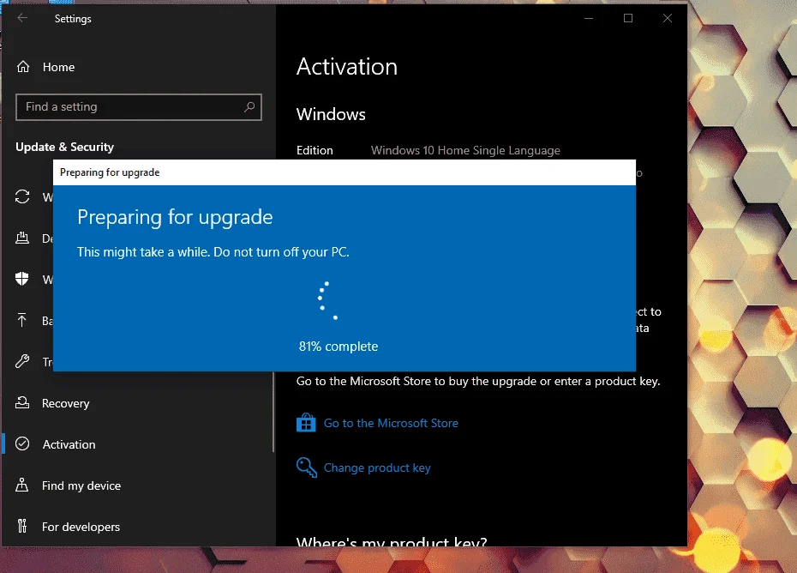Click the Troubleshoot wrench icon
This screenshot has height=573, width=797.
click(22, 361)
